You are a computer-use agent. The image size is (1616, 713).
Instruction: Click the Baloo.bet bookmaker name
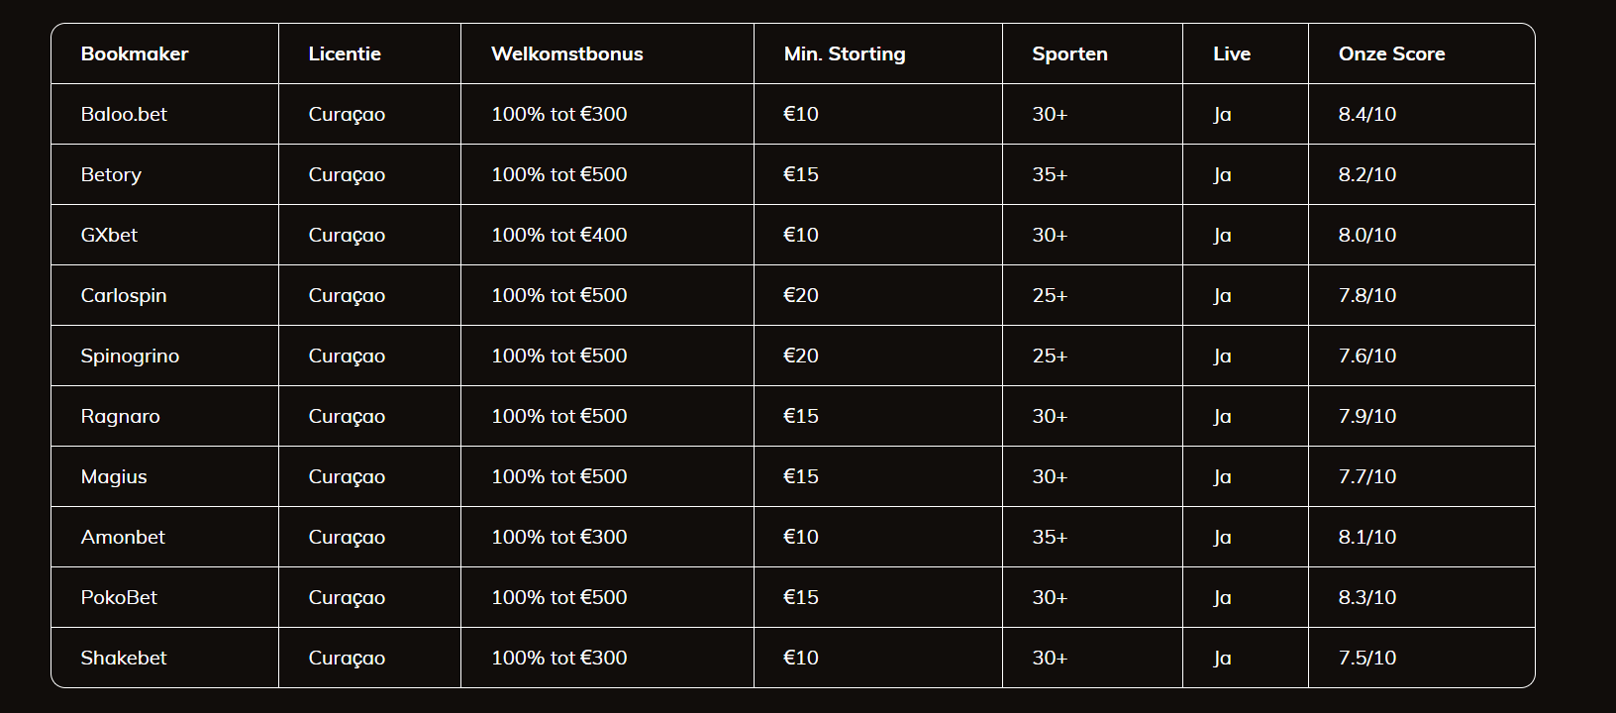tap(124, 115)
